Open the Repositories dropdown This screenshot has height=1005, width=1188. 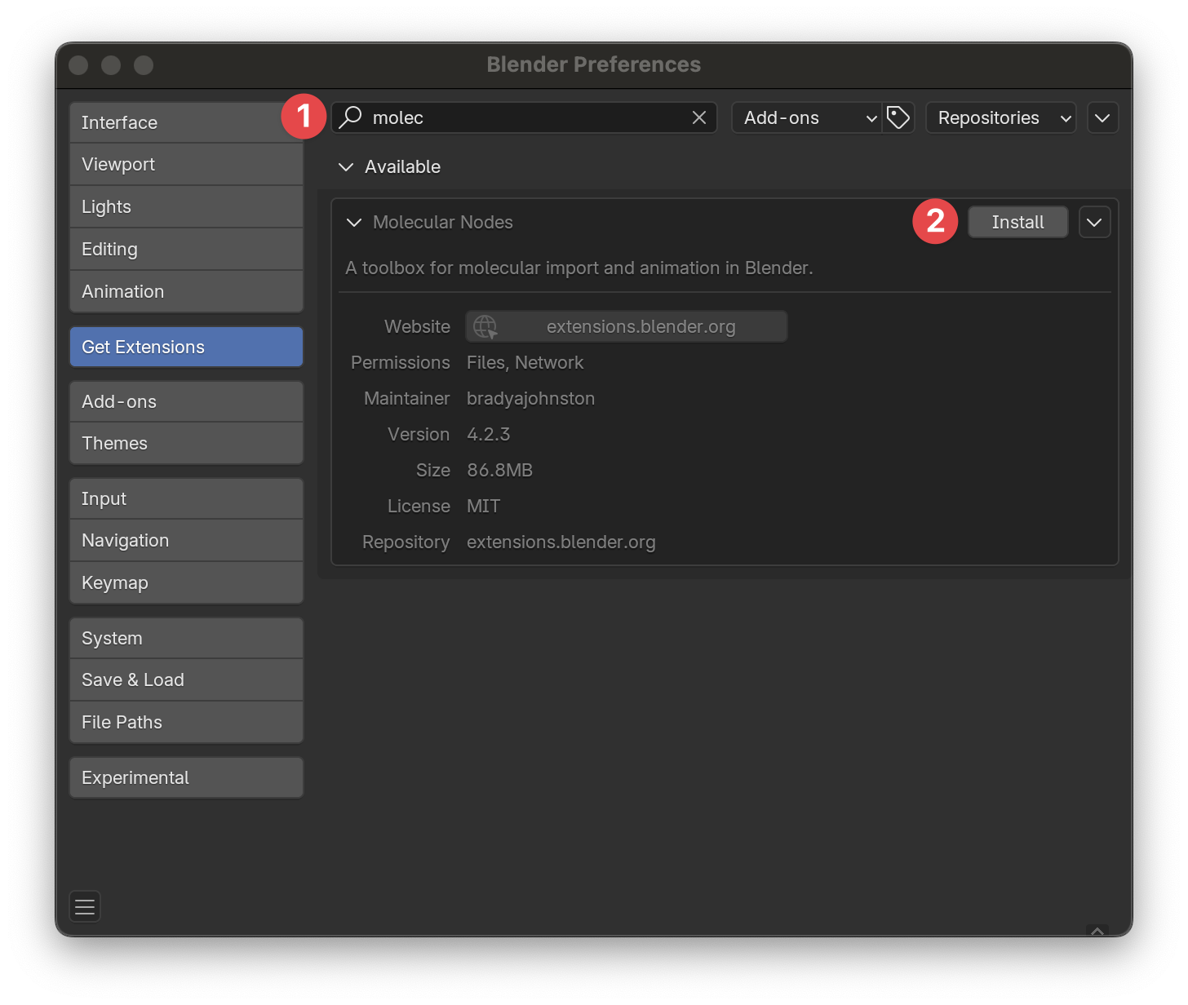1000,117
